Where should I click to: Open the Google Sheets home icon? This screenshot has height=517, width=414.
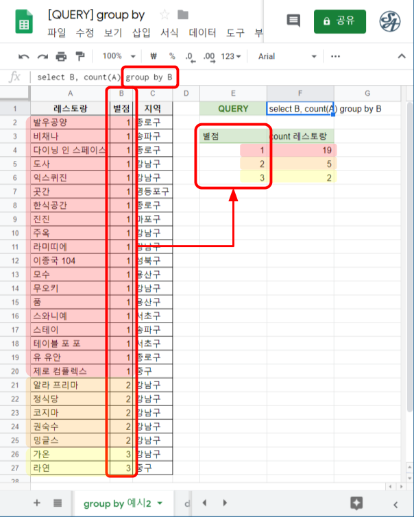24,22
